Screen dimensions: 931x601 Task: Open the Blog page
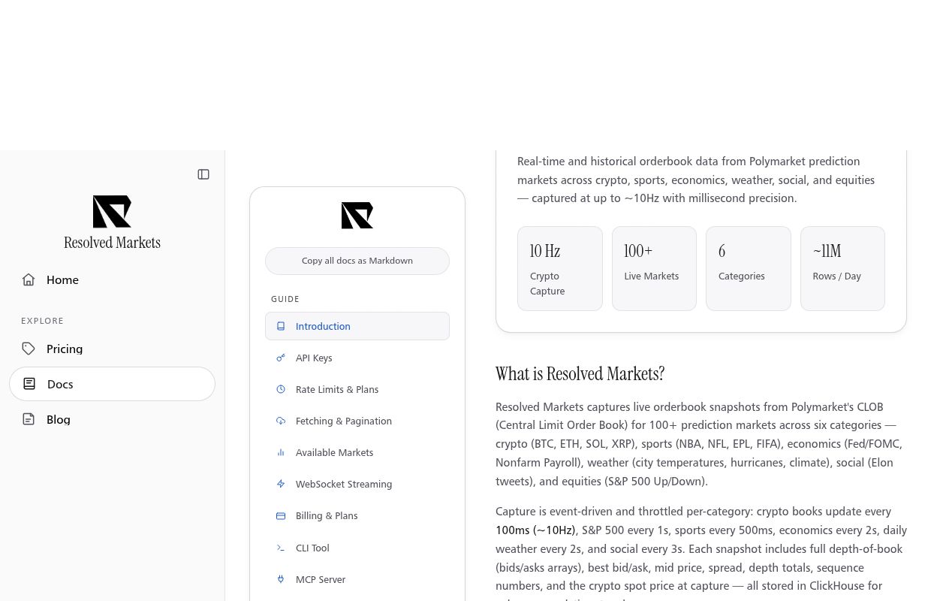[112, 419]
